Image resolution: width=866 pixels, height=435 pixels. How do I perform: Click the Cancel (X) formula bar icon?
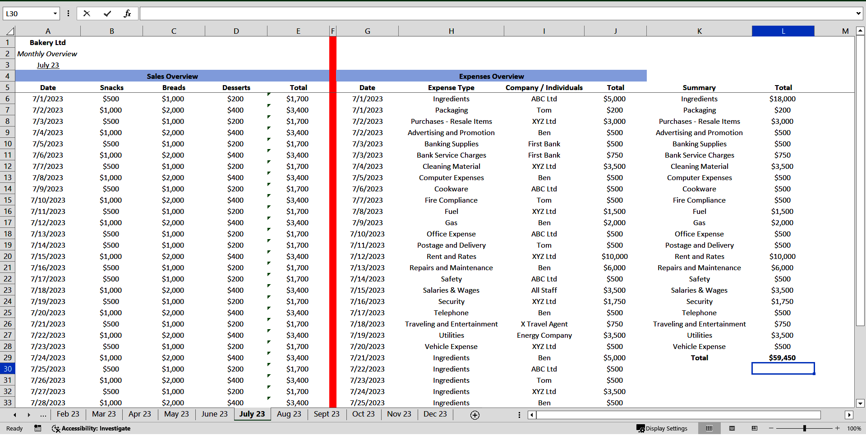(87, 14)
